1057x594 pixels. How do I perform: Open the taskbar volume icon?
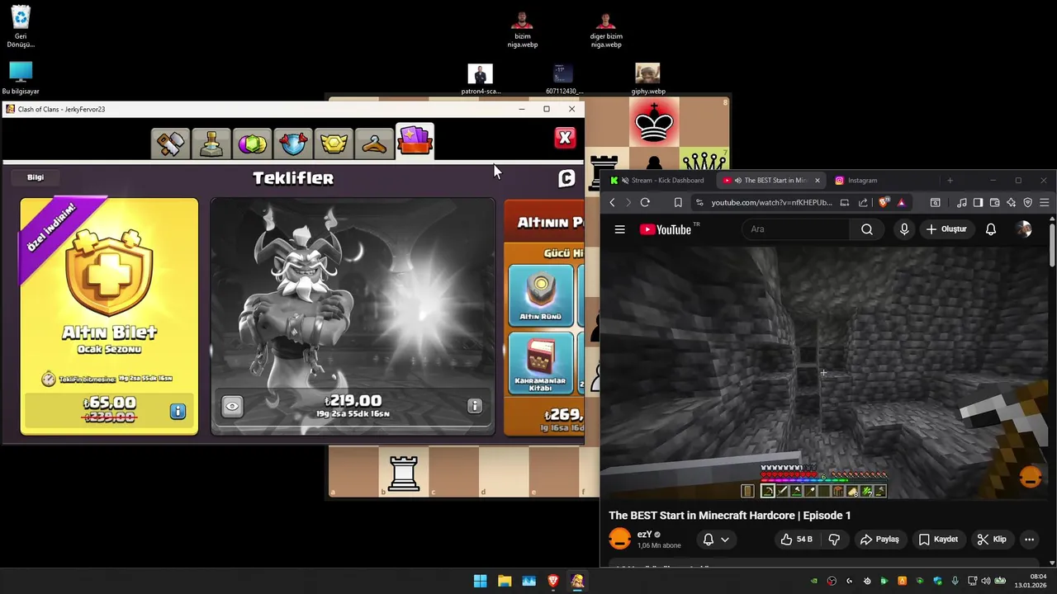985,581
